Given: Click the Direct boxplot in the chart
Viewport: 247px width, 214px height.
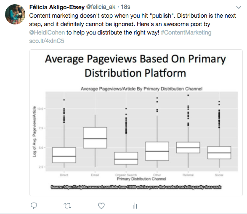Looking at the screenshot, I should pos(64,155).
